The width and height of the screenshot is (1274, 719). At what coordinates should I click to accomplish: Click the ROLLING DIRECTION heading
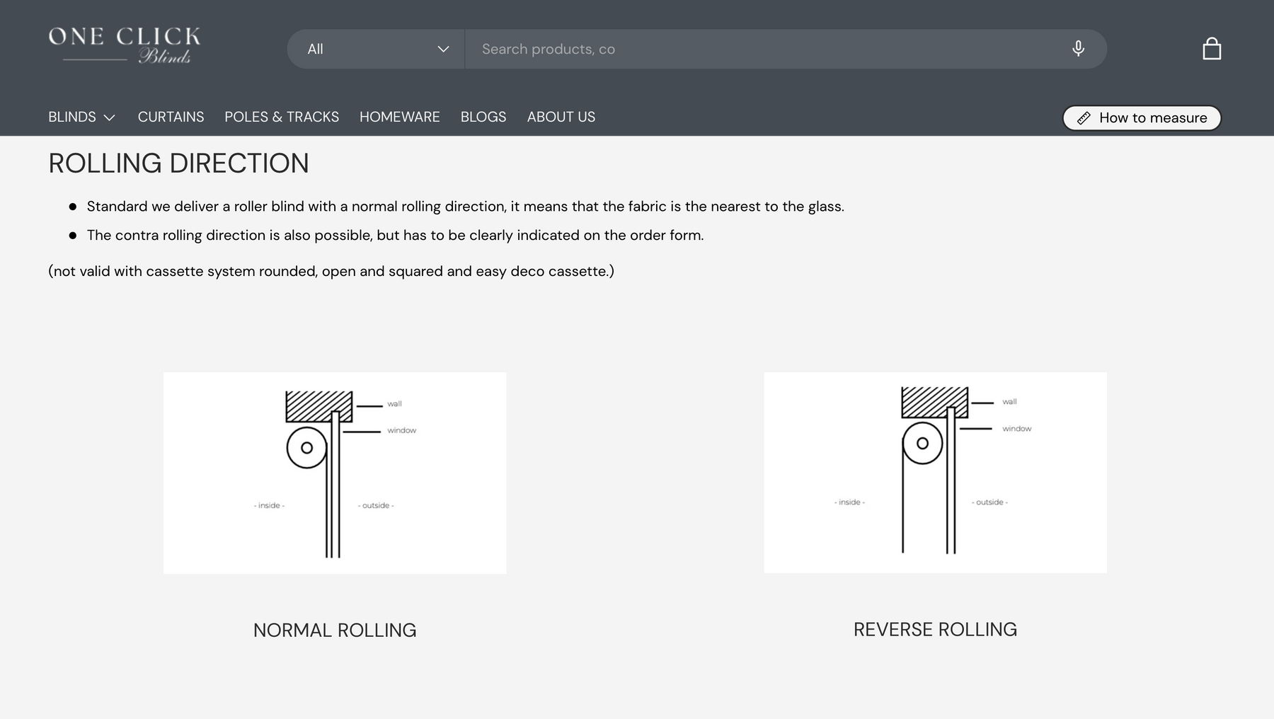coord(178,163)
